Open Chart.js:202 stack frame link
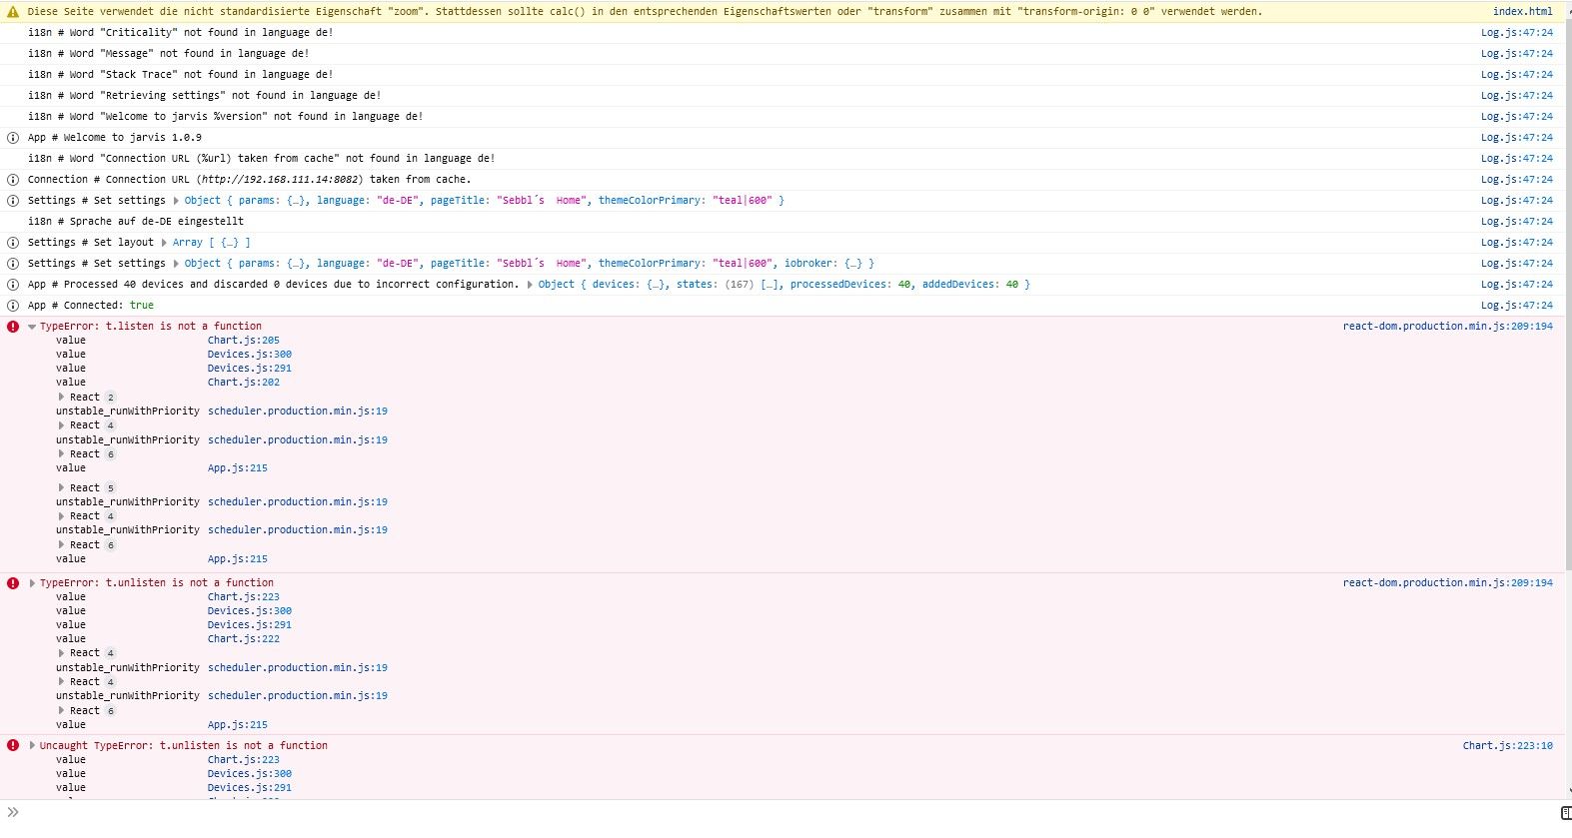Screen dimensions: 1572x838 pos(244,383)
